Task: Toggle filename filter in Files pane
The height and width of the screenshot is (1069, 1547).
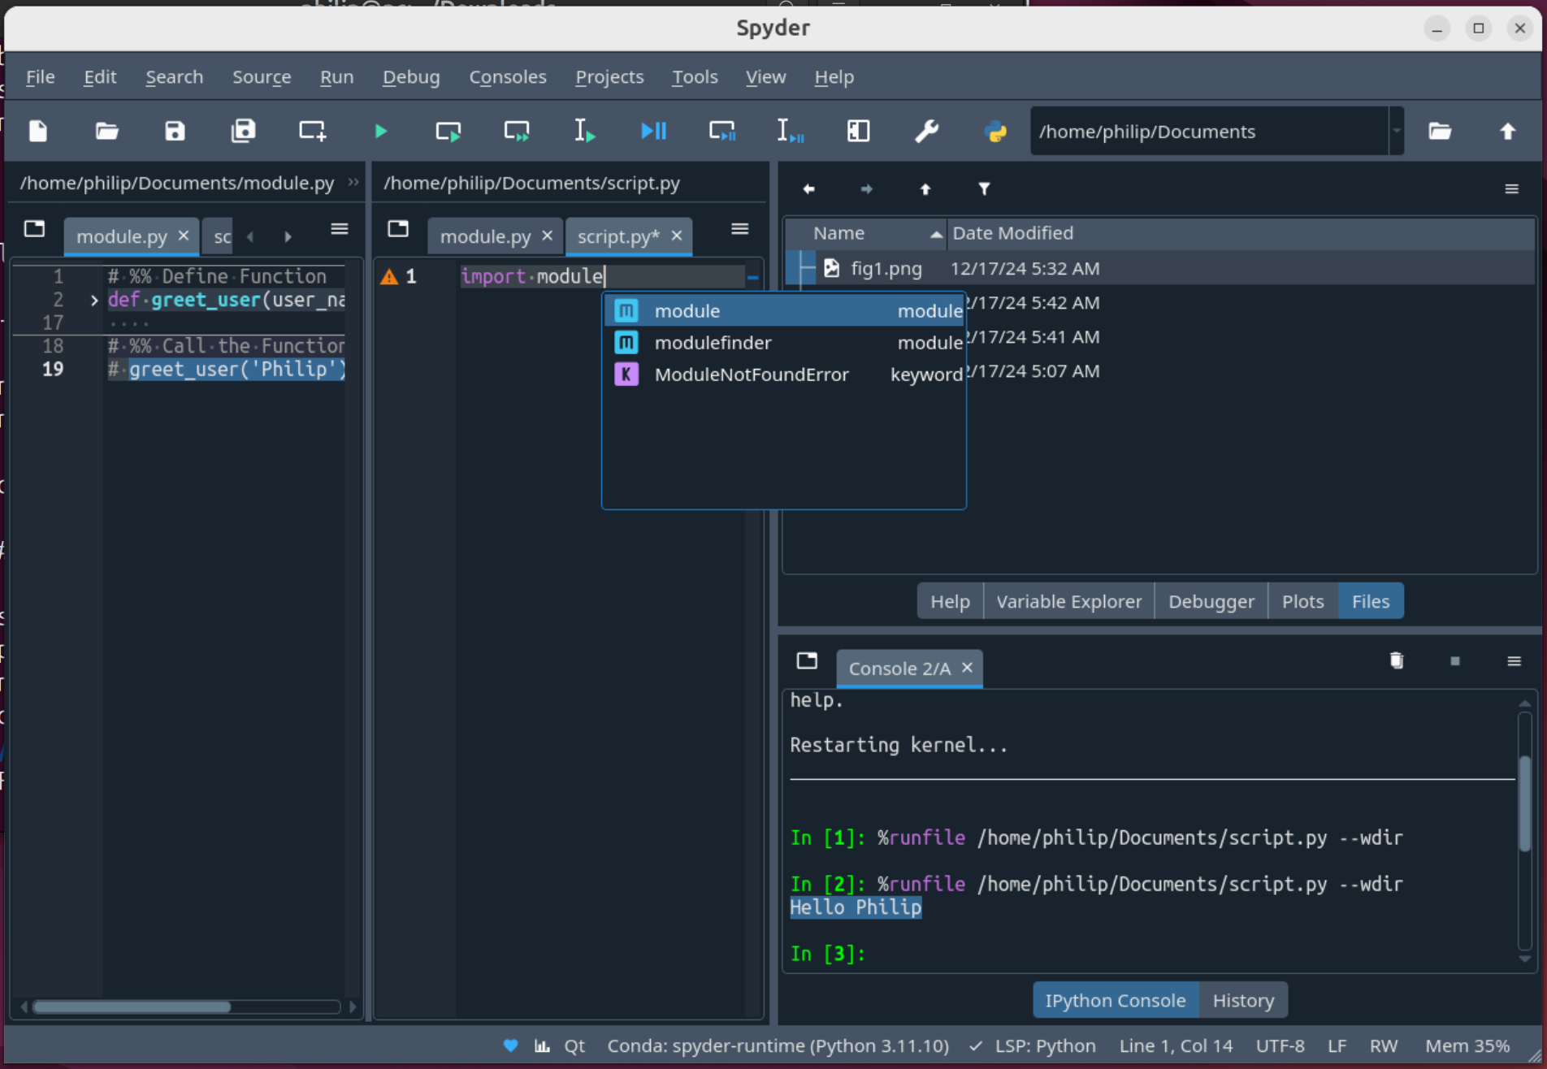Action: pyautogui.click(x=984, y=189)
